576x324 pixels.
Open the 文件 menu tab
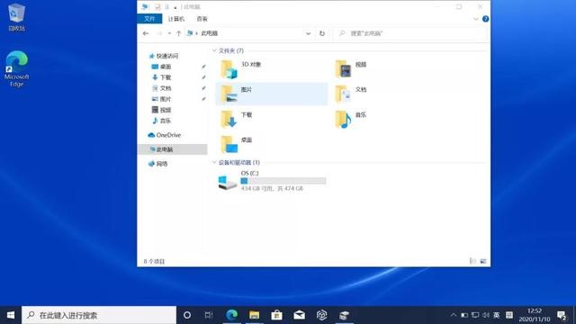tap(149, 19)
